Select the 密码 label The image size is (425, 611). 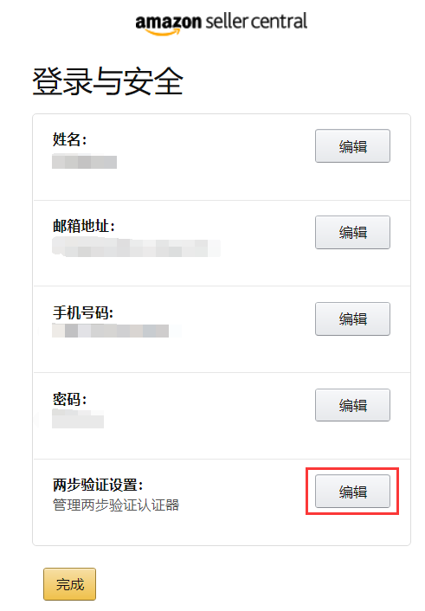[x=70, y=399]
